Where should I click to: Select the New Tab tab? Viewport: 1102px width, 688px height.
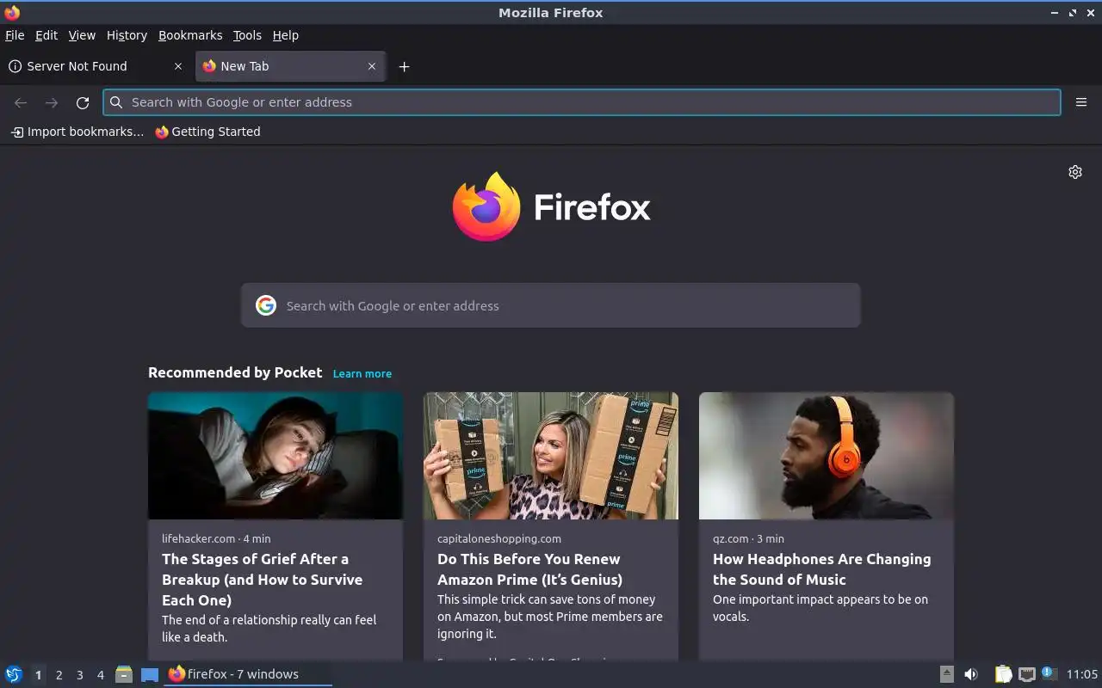[291, 66]
